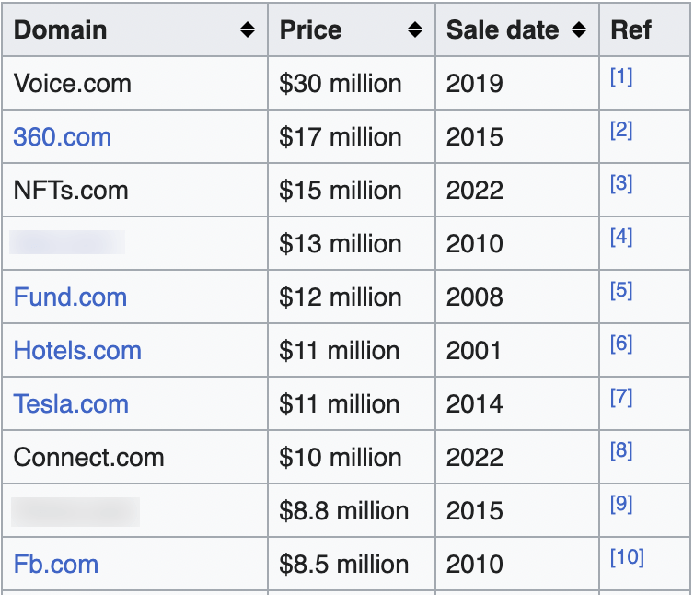
Task: Jump to reference [1] for Voice.com
Action: click(621, 76)
